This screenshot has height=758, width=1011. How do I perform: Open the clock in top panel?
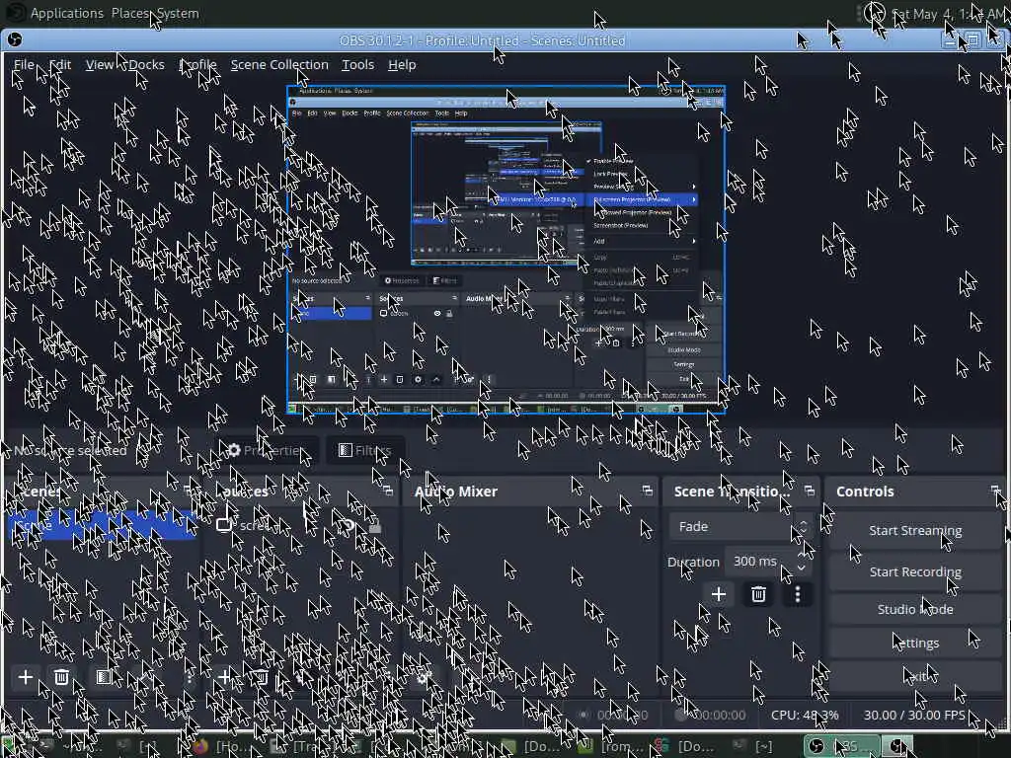949,14
